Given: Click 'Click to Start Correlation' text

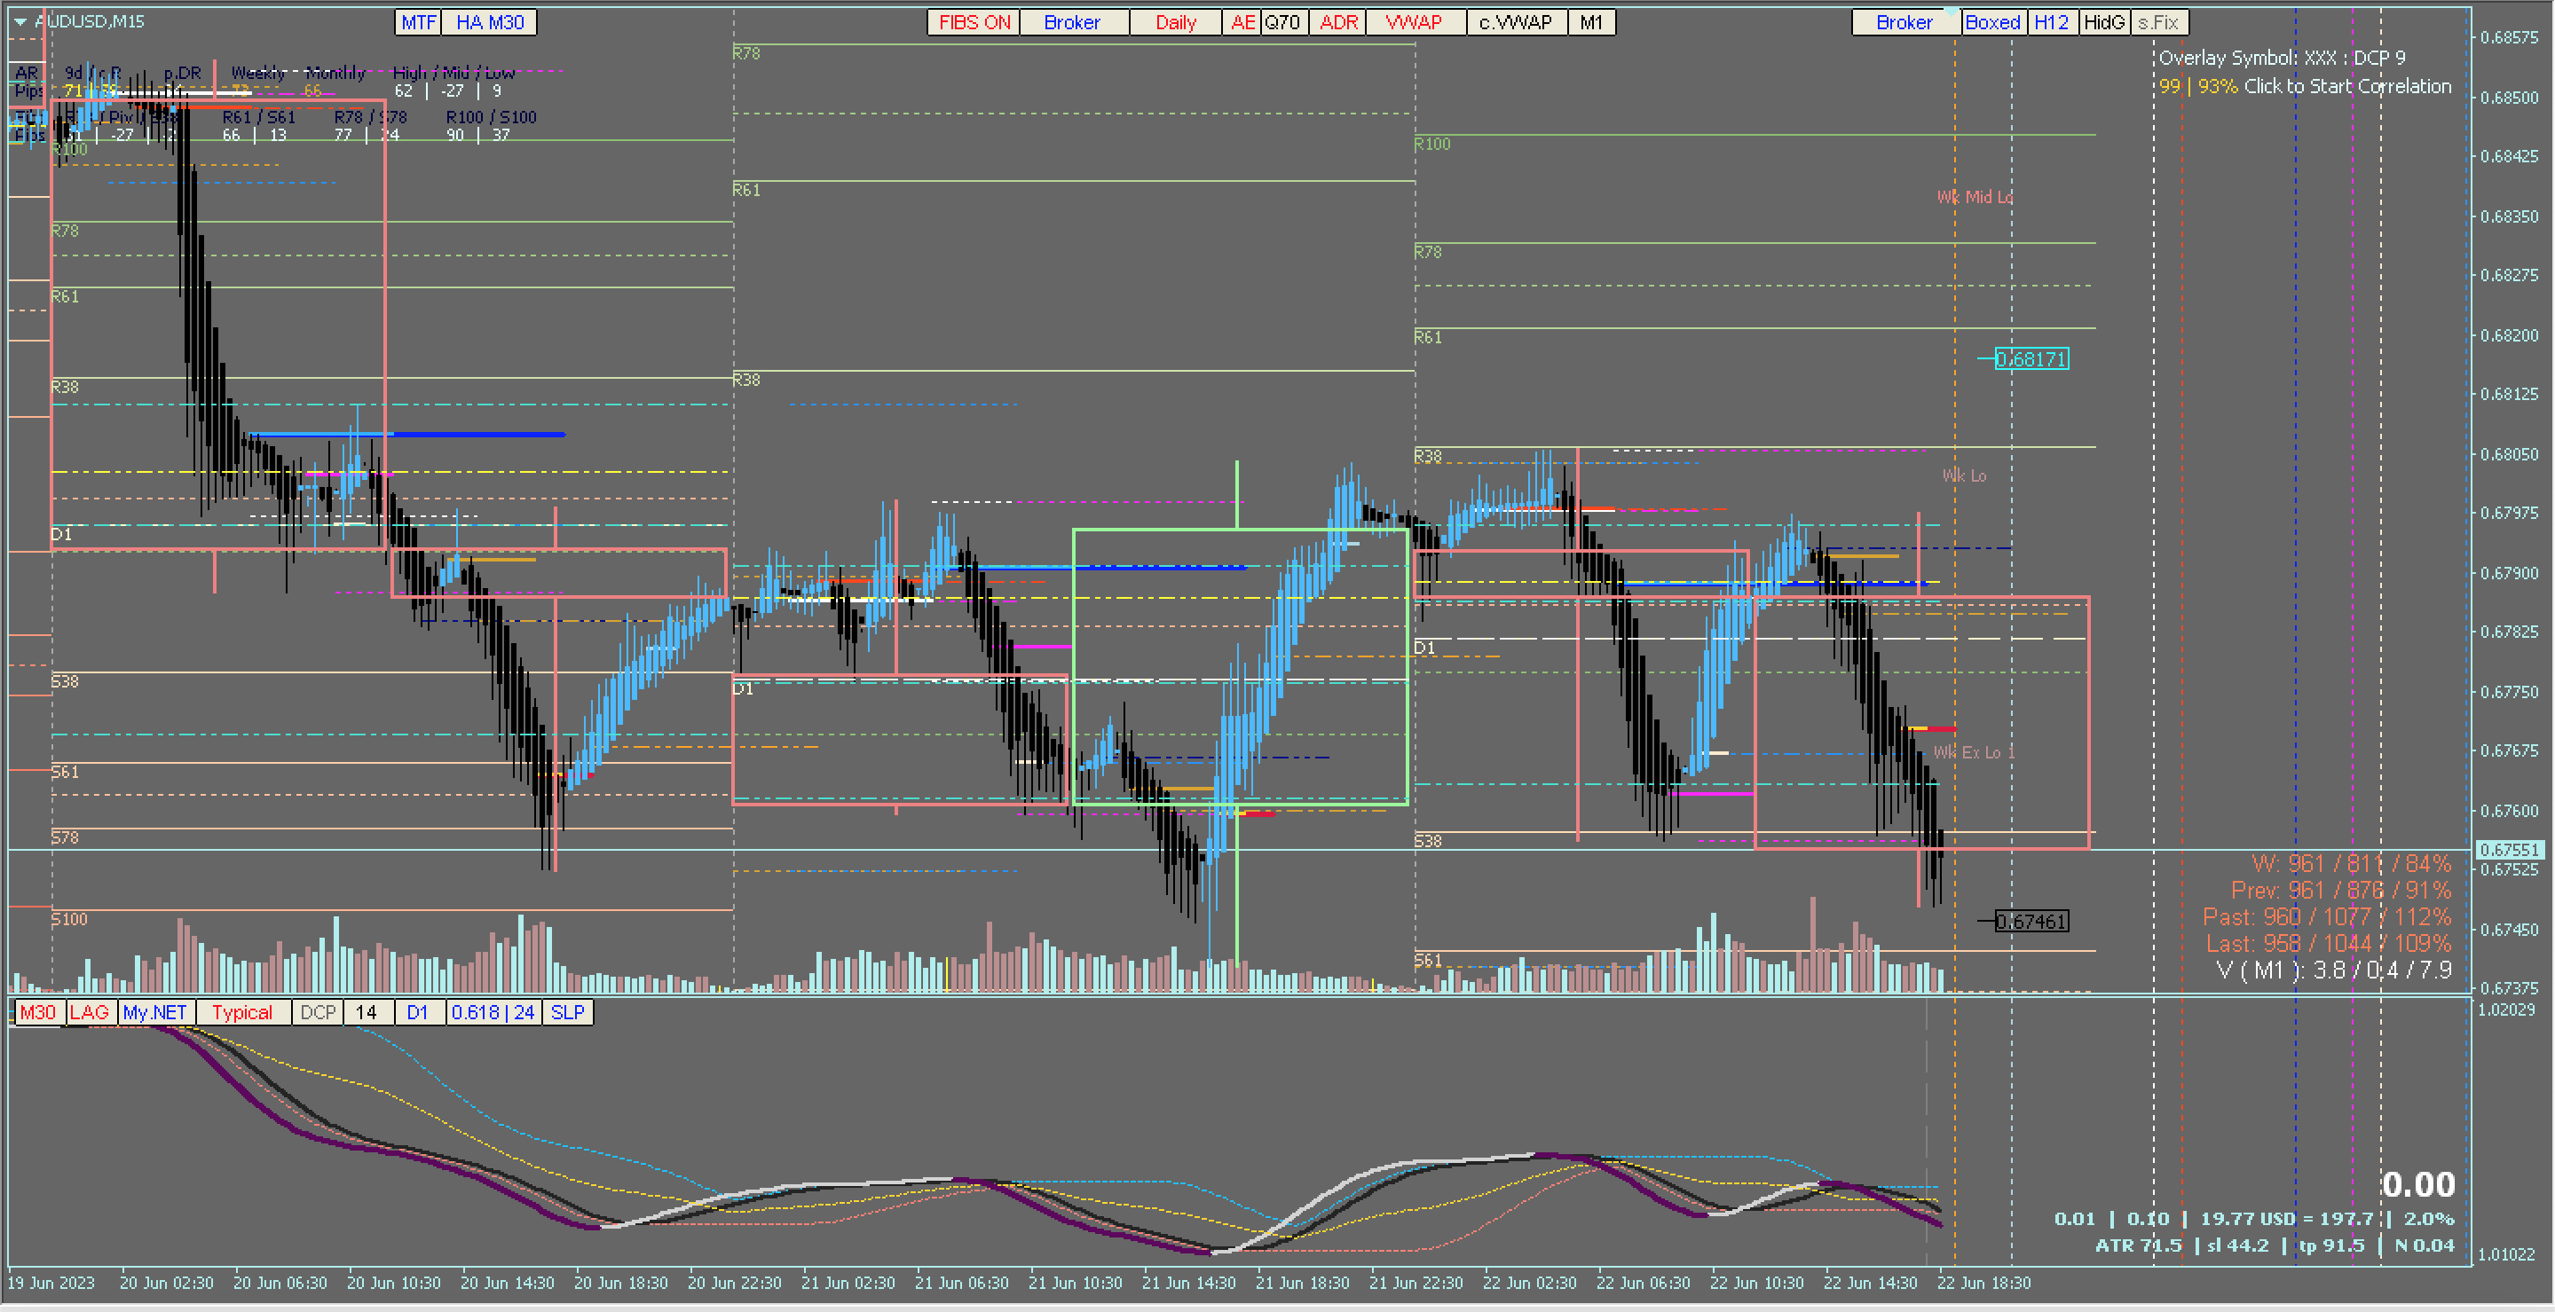Looking at the screenshot, I should [x=2346, y=86].
